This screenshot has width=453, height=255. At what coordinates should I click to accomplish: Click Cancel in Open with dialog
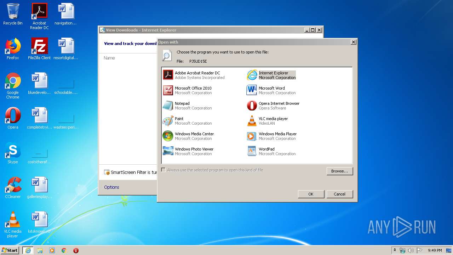[339, 194]
